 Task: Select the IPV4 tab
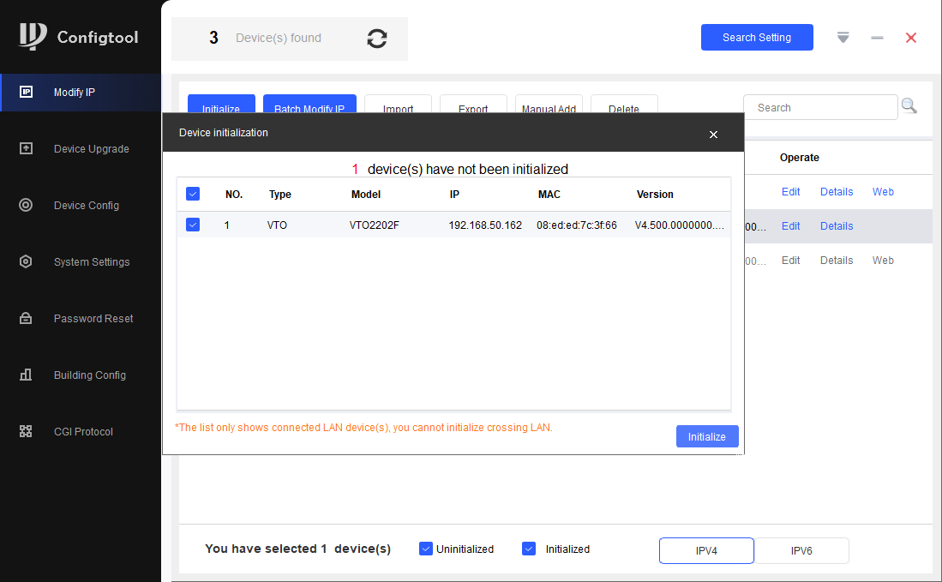(706, 551)
